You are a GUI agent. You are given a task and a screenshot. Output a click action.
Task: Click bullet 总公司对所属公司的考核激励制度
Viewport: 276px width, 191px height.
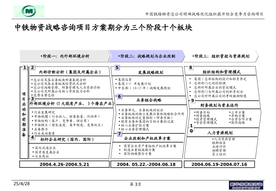coord(218,96)
